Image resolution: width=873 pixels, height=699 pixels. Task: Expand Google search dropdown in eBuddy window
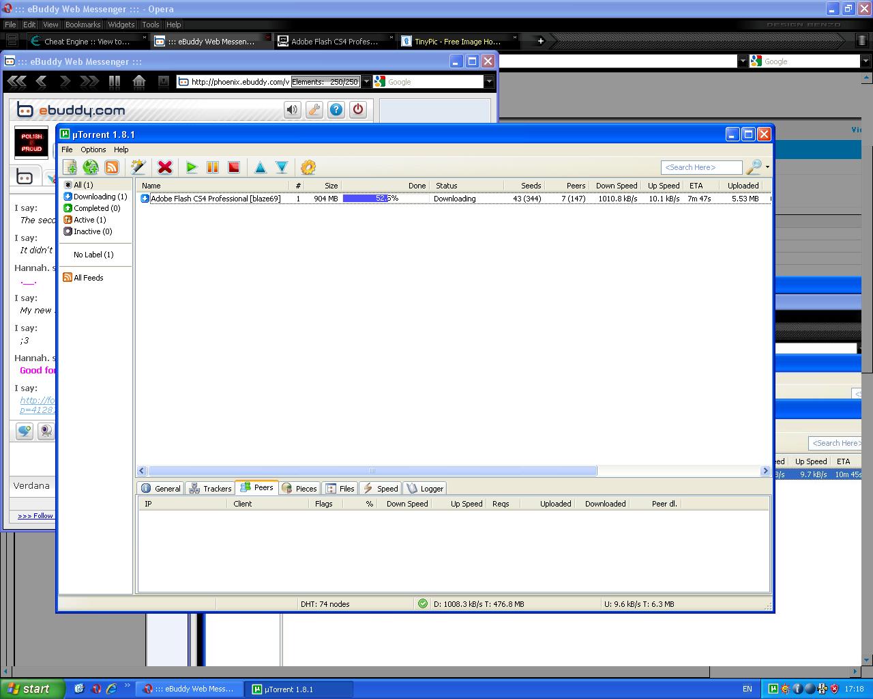pos(489,82)
